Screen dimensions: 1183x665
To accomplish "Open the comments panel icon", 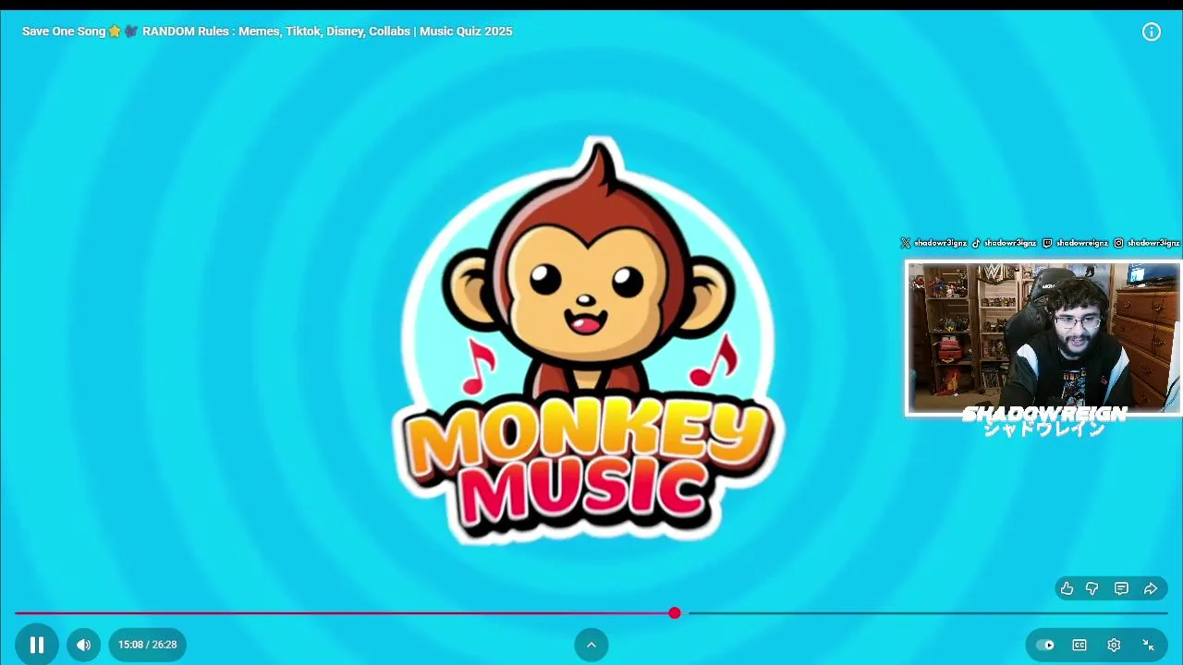I will click(1121, 588).
